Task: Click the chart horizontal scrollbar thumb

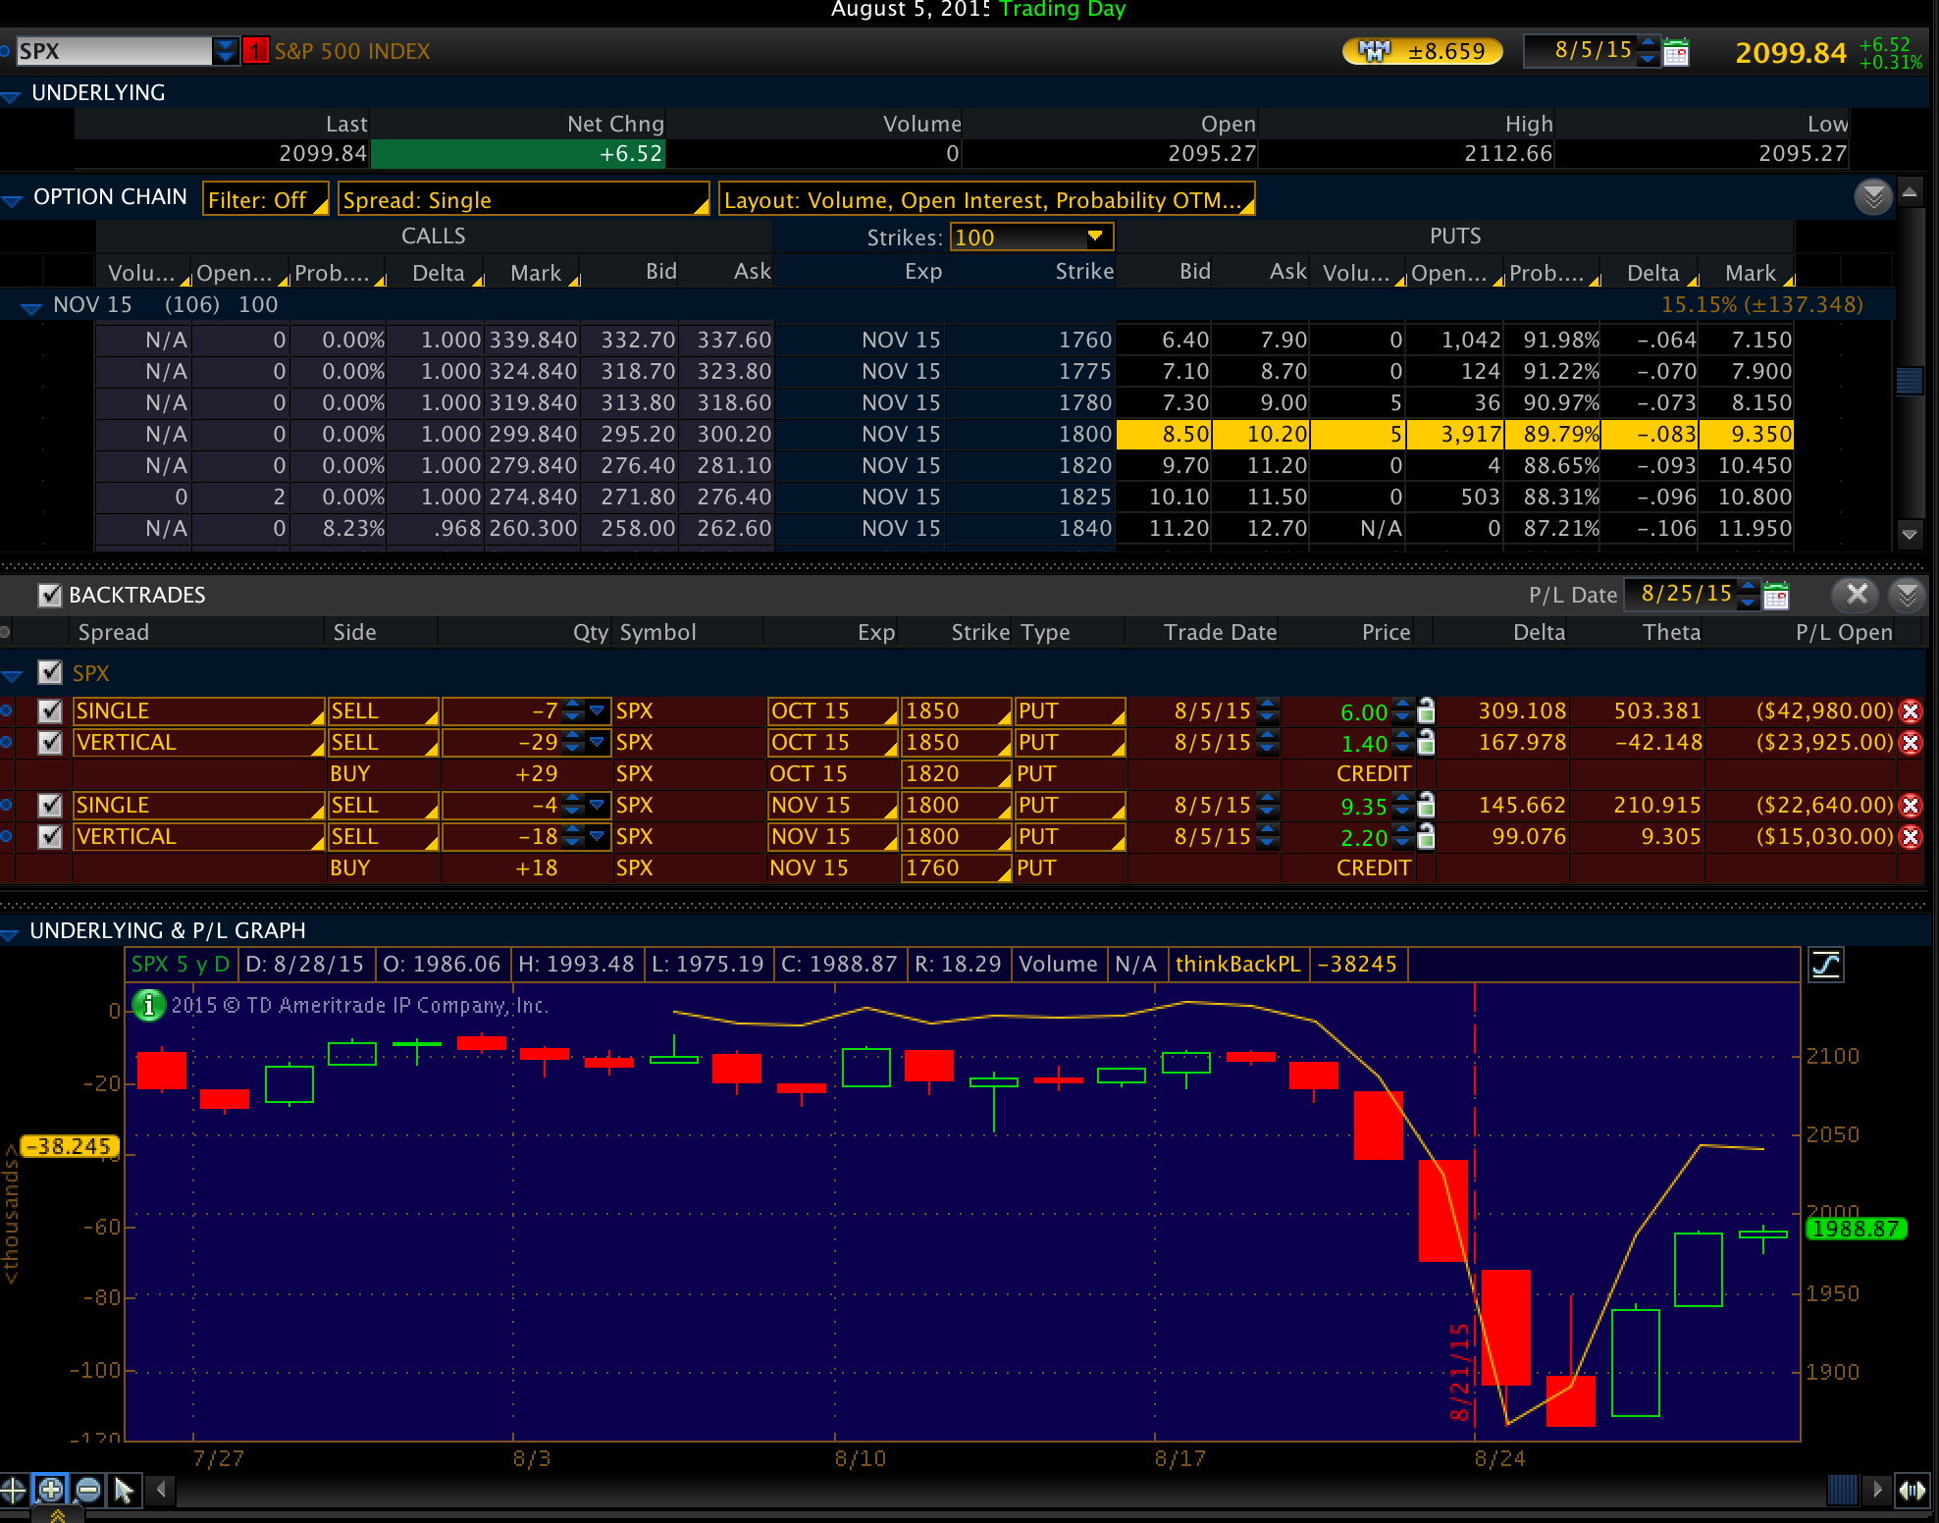Action: tap(1842, 1490)
